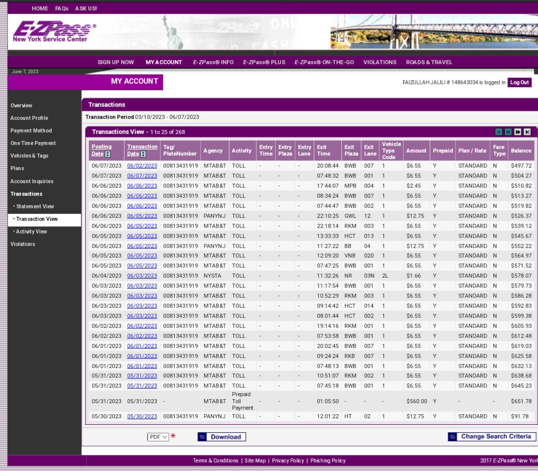Open E-ZPass ON-THE-GO section
Screen dimensions: 538x471
[324, 62]
